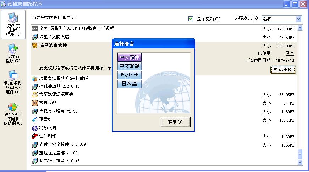The height and width of the screenshot is (172, 309).
Task: Click the 紫光华宇拼音 4.0 m3 icon
Action: point(35,161)
